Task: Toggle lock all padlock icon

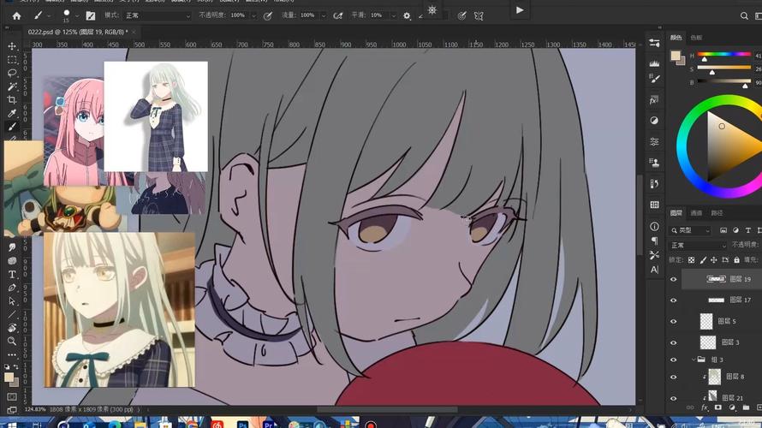Action: tap(736, 260)
